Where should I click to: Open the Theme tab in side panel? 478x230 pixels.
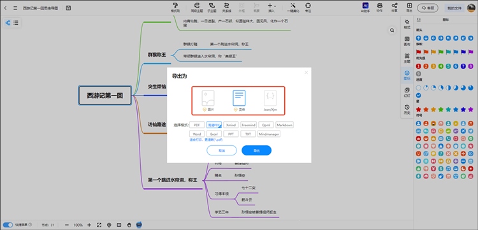point(407,58)
